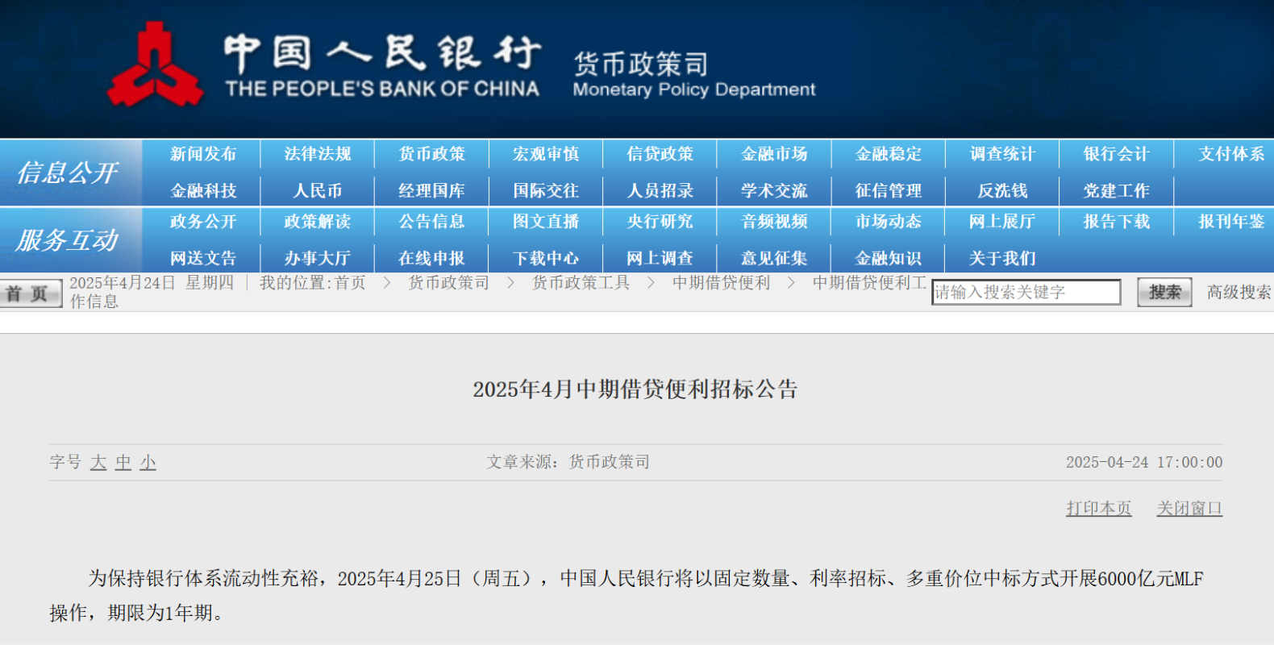Open the 高级搜索 advanced search link
Image resolution: width=1274 pixels, height=645 pixels.
pyautogui.click(x=1239, y=292)
